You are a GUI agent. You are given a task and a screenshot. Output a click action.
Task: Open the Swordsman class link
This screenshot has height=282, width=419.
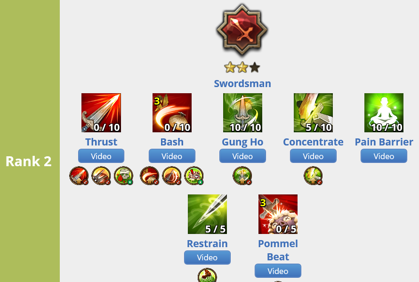(x=242, y=84)
